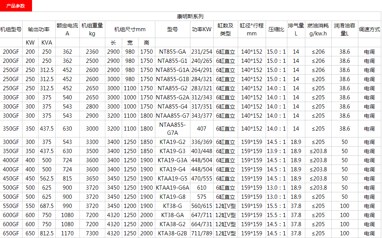The width and height of the screenshot is (382, 238).
Task: Click the 650GF unit model cell
Action: pos(11,233)
